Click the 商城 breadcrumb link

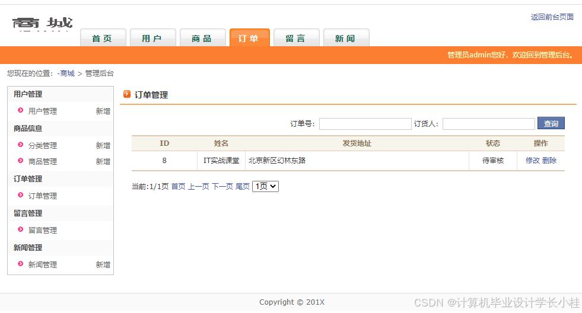67,74
